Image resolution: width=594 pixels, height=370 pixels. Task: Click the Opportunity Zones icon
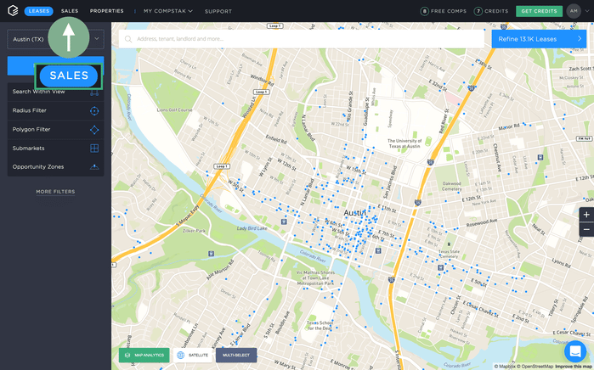94,167
